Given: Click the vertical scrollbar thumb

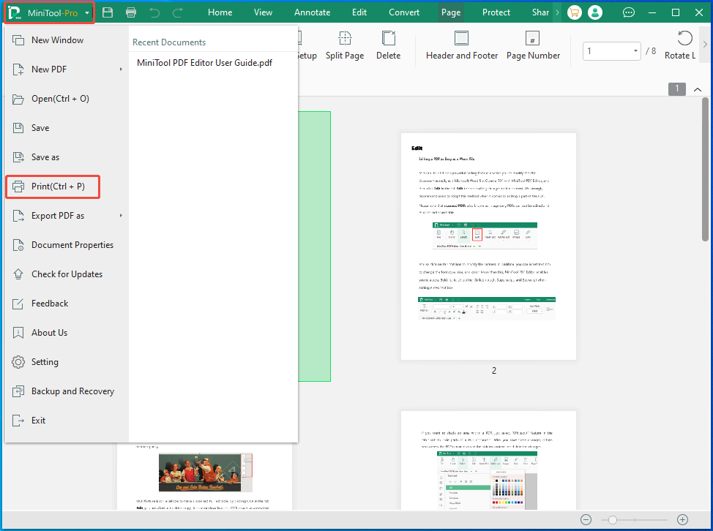Looking at the screenshot, I should click(705, 170).
